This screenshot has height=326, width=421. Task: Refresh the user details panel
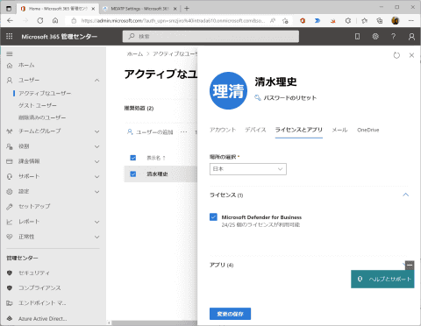click(x=396, y=55)
